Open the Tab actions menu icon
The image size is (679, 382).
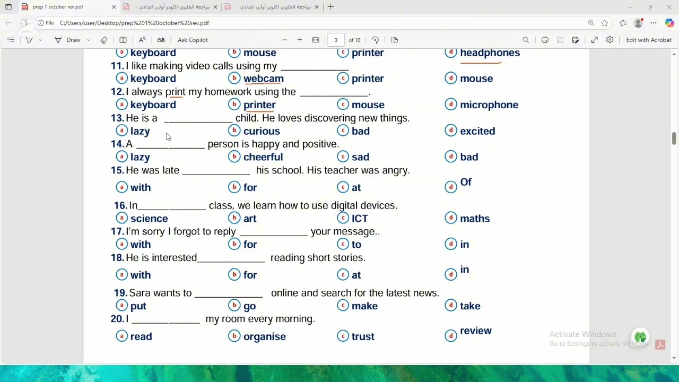click(8, 7)
